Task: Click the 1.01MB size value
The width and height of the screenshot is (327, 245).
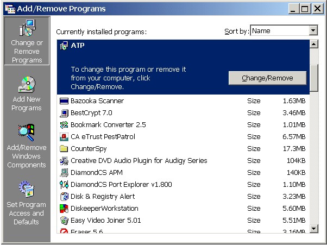Action: (x=294, y=125)
